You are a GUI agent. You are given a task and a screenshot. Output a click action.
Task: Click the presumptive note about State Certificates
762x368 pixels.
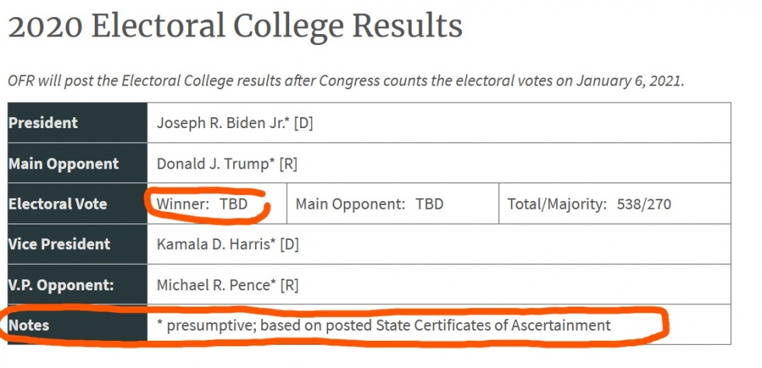[x=384, y=325]
